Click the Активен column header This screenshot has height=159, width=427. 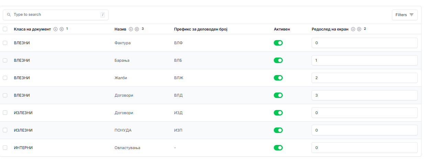click(x=282, y=29)
